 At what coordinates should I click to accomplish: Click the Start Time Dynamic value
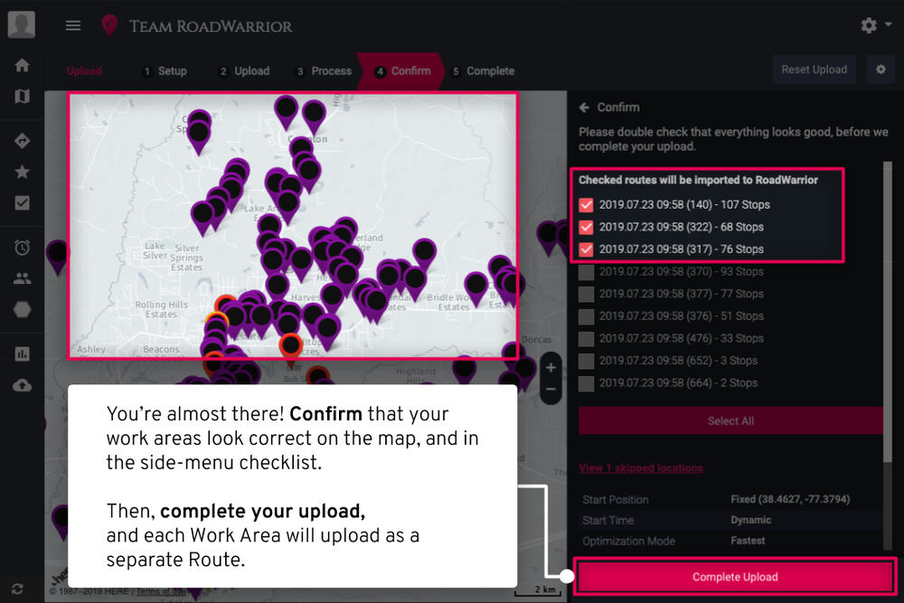pyautogui.click(x=750, y=520)
